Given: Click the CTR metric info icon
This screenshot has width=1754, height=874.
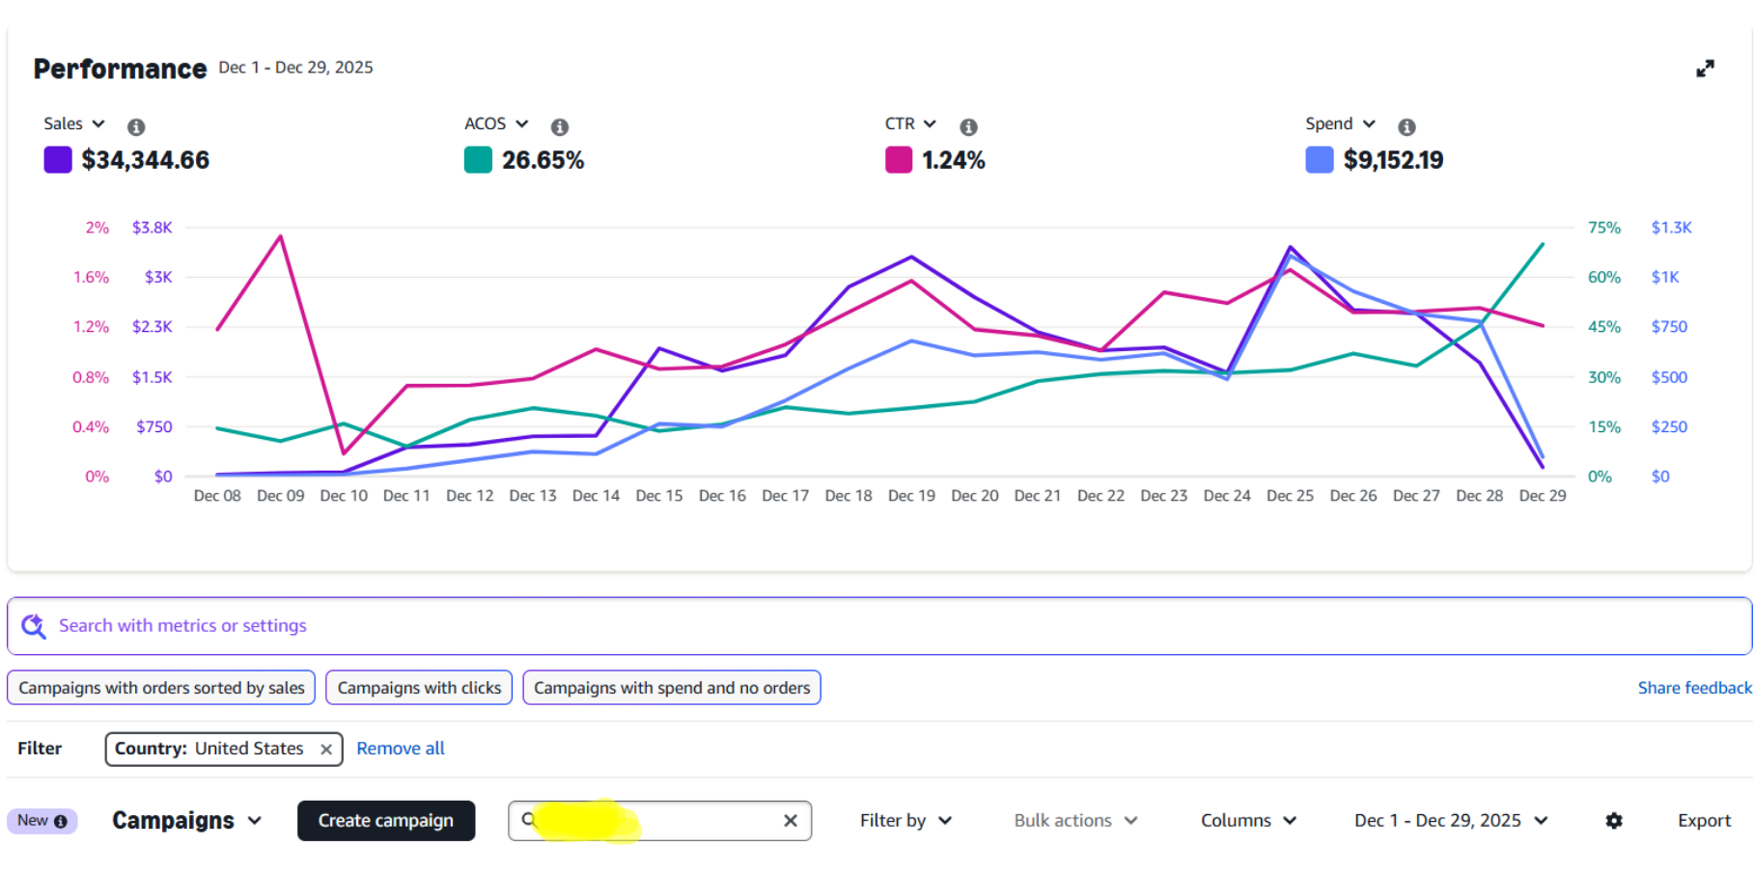Looking at the screenshot, I should (968, 126).
